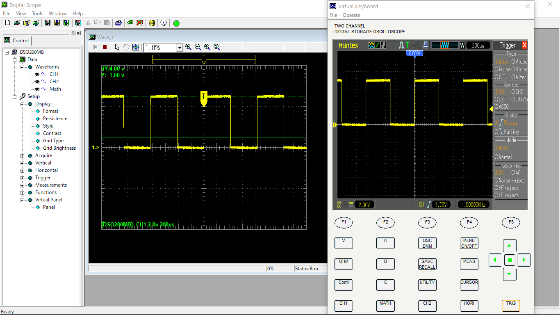Click the Copy toolbar icon

97,23
